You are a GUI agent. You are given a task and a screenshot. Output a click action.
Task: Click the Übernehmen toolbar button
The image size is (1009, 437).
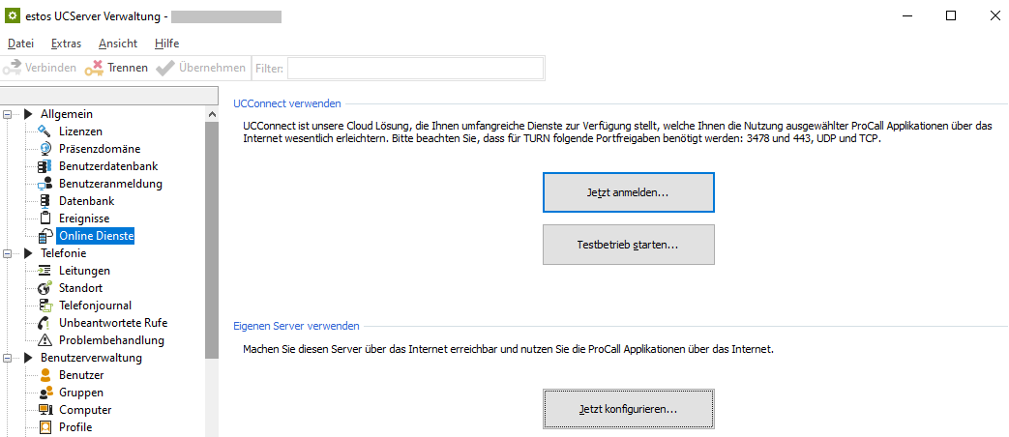tap(201, 68)
